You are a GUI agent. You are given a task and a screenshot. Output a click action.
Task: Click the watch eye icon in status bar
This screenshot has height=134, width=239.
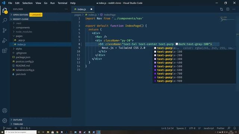[x=16, y=128]
